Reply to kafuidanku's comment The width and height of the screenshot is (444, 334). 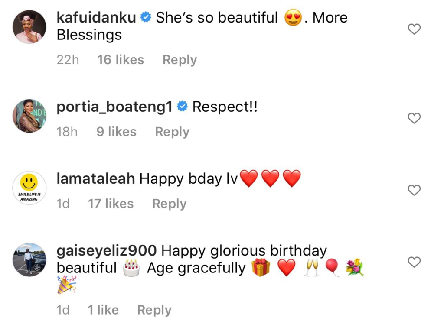[x=180, y=60]
